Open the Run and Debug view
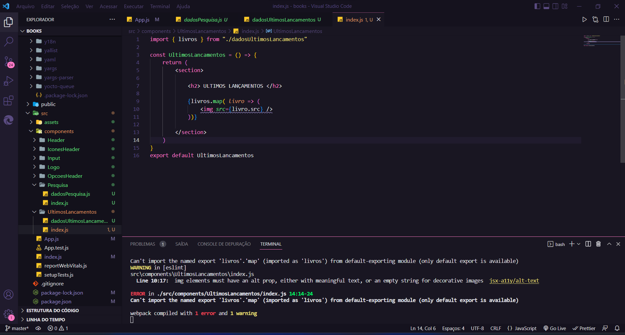The width and height of the screenshot is (625, 335). [8, 81]
